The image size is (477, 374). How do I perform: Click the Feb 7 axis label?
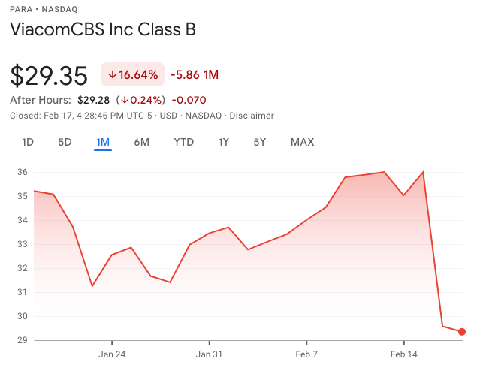coord(306,354)
